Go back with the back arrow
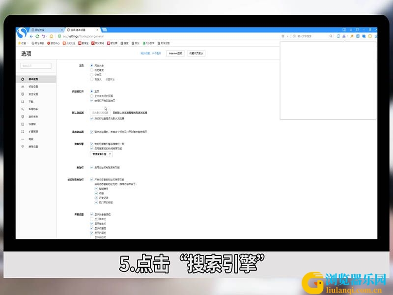The image size is (393, 295). [x=31, y=36]
